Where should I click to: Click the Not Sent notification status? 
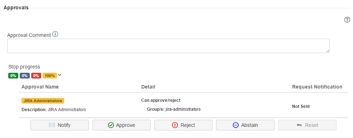point(301,106)
